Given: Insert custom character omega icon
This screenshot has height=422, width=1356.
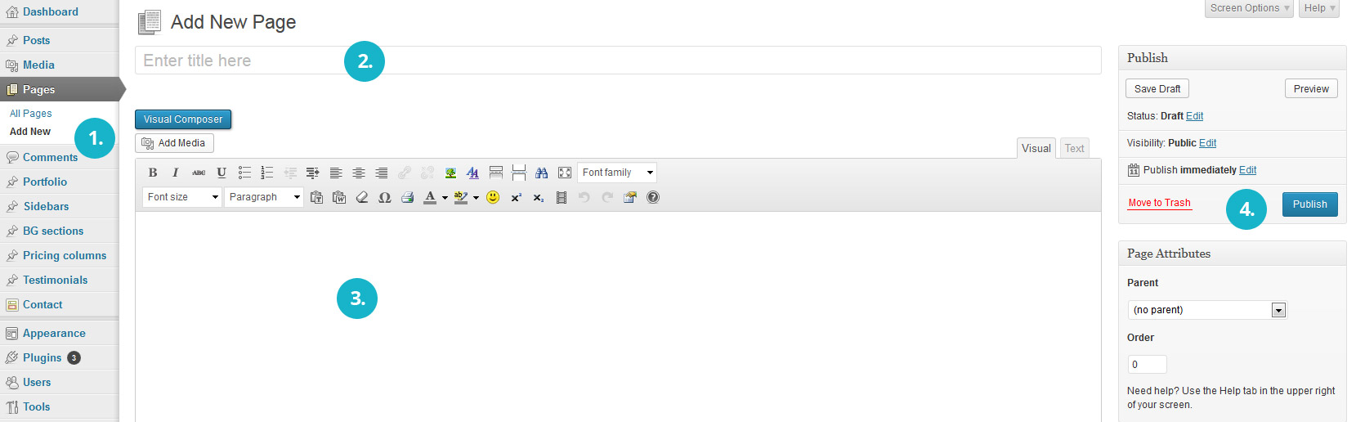Looking at the screenshot, I should click(385, 197).
